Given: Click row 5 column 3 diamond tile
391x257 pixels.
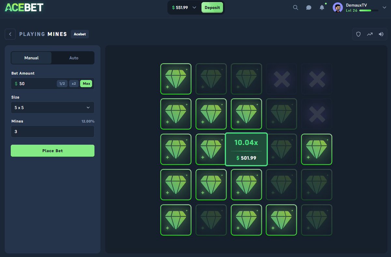Looking at the screenshot, I should (x=246, y=220).
